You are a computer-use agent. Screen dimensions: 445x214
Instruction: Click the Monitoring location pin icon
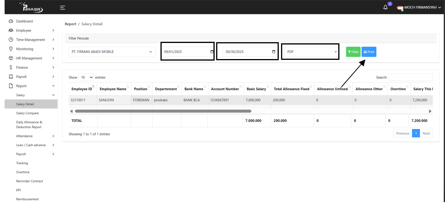coord(11,49)
